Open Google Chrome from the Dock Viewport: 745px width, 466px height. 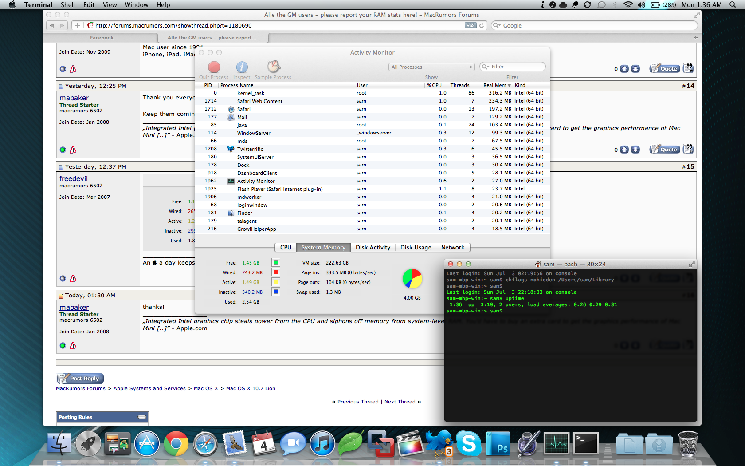[x=176, y=443]
